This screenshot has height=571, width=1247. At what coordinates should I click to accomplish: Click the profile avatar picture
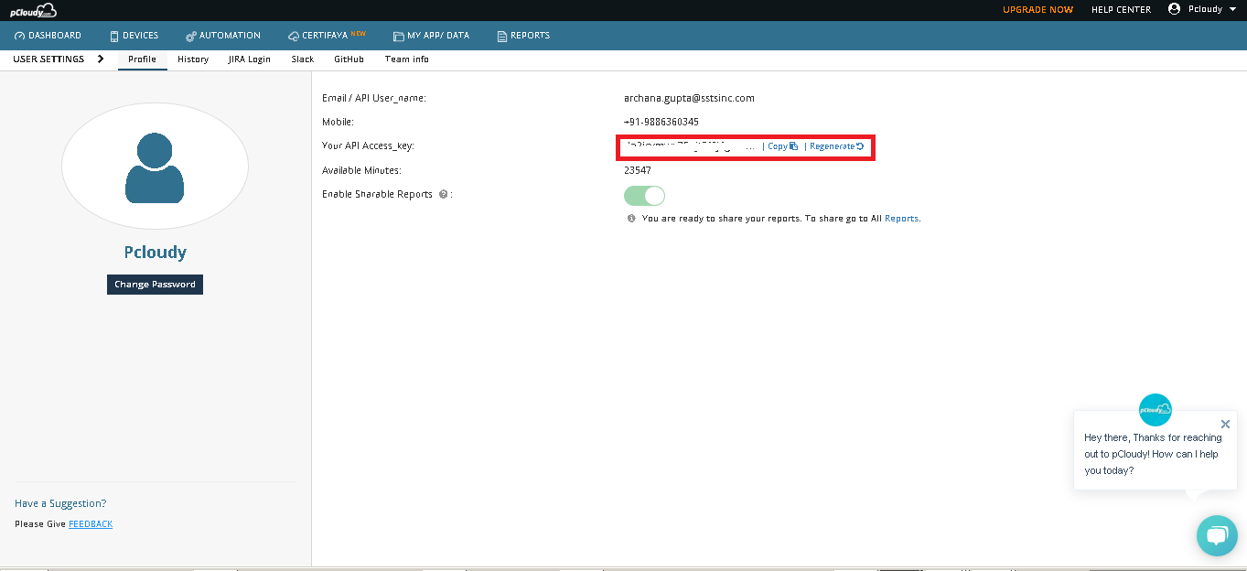tap(155, 166)
